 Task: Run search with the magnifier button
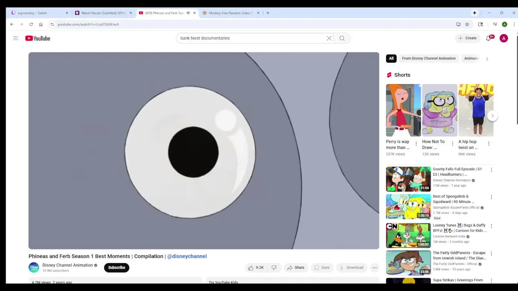click(x=342, y=38)
